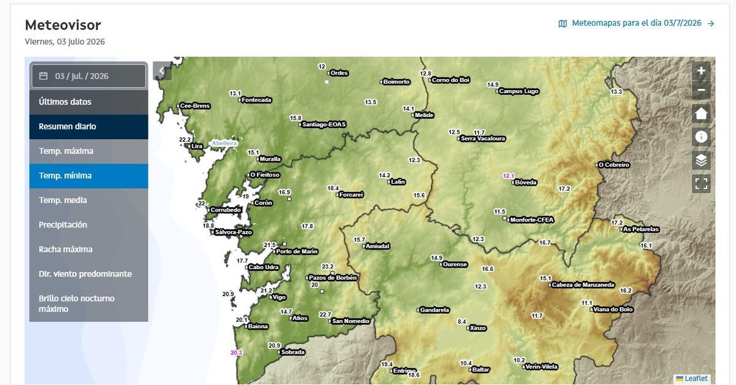Choose Racha máxima variable

89,250
